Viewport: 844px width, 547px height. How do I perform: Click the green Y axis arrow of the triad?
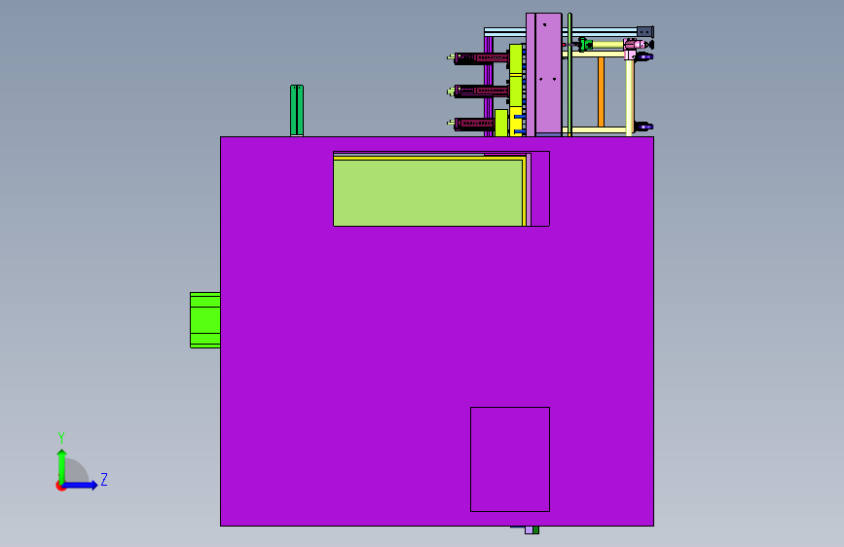(x=62, y=466)
